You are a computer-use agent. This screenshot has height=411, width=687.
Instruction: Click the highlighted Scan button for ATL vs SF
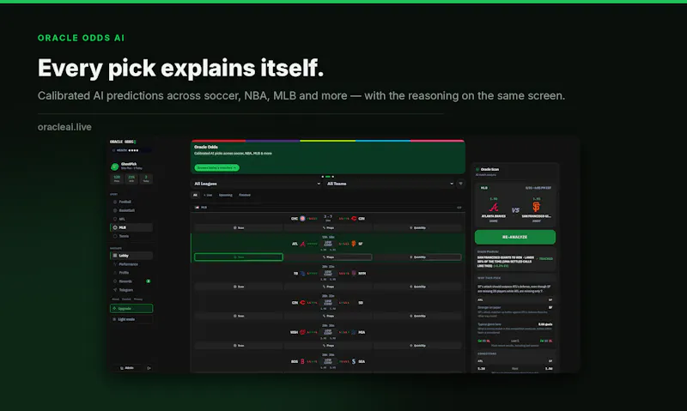(x=239, y=257)
